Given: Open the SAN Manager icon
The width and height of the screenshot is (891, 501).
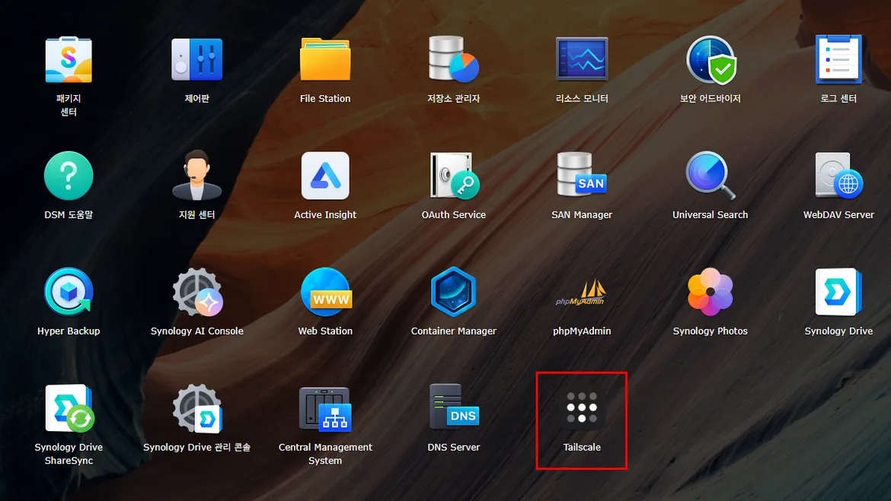Looking at the screenshot, I should [x=582, y=175].
